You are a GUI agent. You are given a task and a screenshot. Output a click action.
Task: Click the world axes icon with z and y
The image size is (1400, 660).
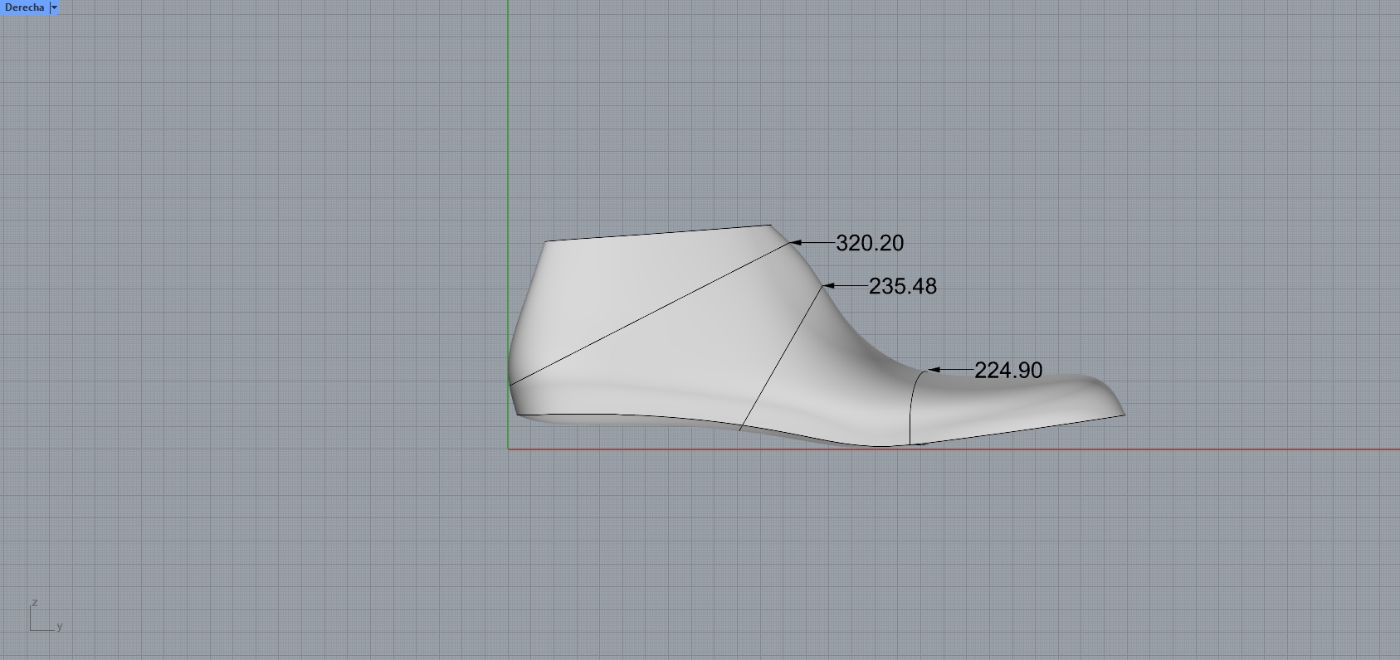pos(46,615)
